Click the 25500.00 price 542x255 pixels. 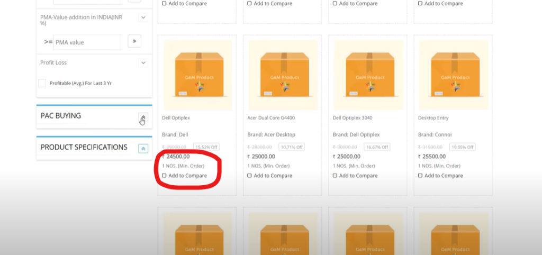tap(432, 157)
